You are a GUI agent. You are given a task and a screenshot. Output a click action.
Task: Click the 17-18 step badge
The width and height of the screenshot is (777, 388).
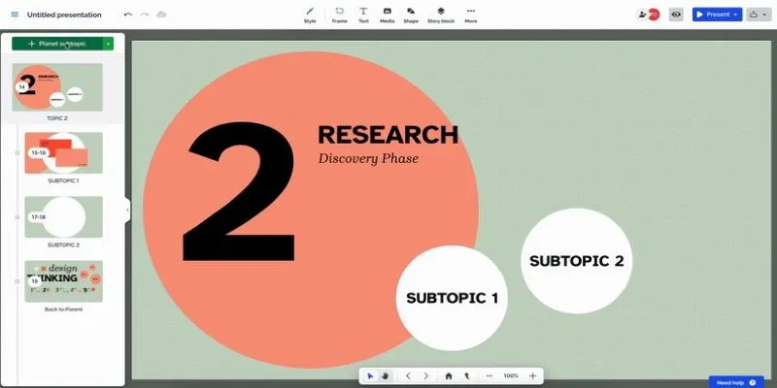pos(38,217)
